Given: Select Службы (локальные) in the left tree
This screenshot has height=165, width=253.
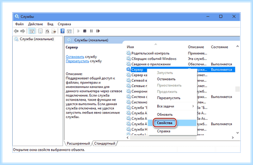Looking at the screenshot, I should click(x=37, y=39).
